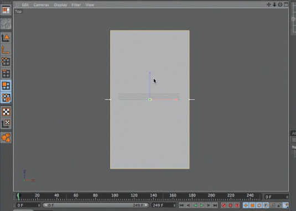Image resolution: width=296 pixels, height=211 pixels.
Task: Click the Top viewport label
Action: [18, 12]
